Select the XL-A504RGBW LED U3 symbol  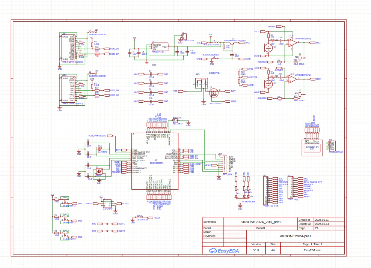242,196
